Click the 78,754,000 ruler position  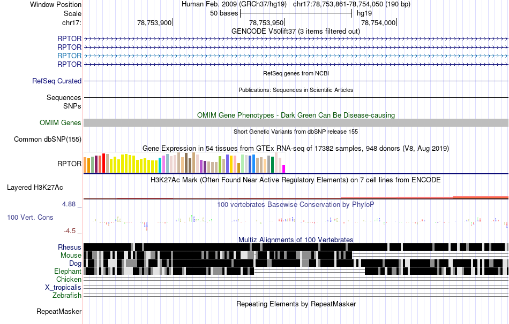pos(378,22)
